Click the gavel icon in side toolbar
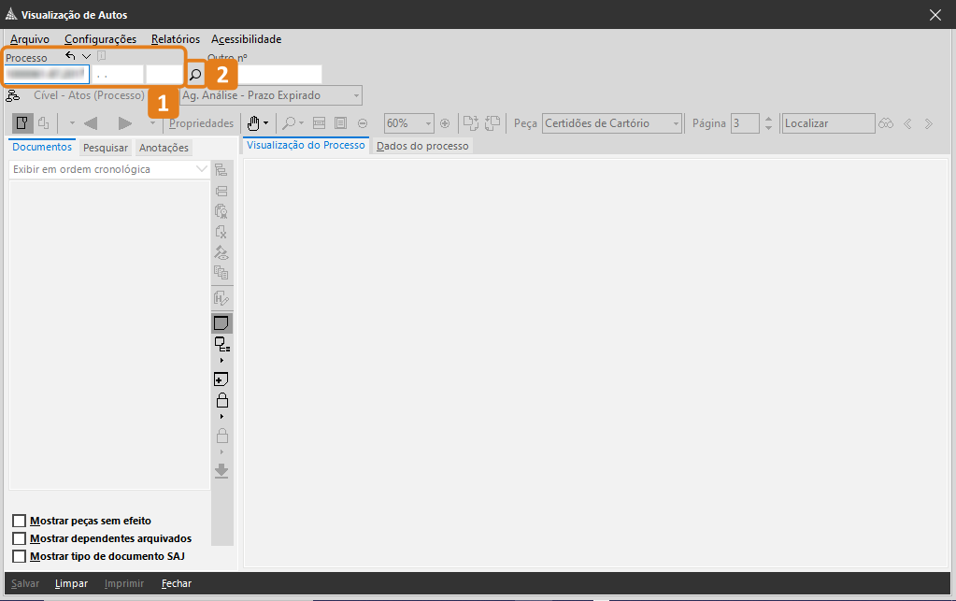This screenshot has height=601, width=956. click(221, 252)
